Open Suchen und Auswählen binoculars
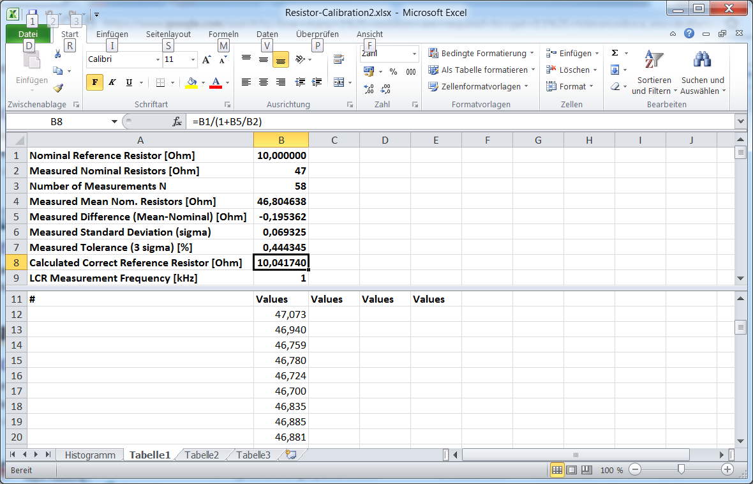 coord(703,61)
